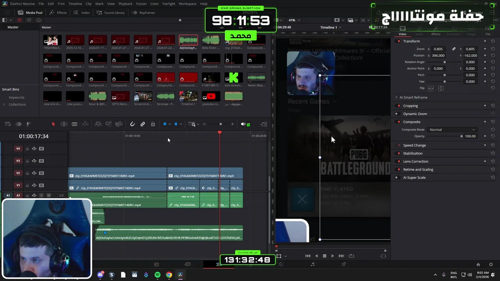This screenshot has height=281, width=500.
Task: Open the Edit menu
Action: point(51,4)
